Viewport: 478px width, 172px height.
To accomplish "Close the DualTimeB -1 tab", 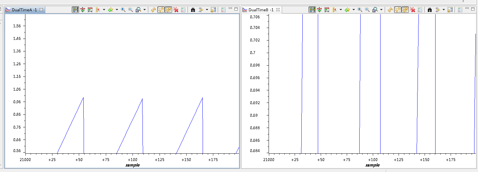I will pyautogui.click(x=278, y=10).
